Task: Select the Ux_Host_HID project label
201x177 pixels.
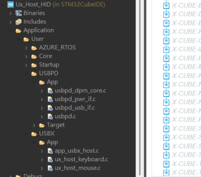Action: (x=33, y=4)
